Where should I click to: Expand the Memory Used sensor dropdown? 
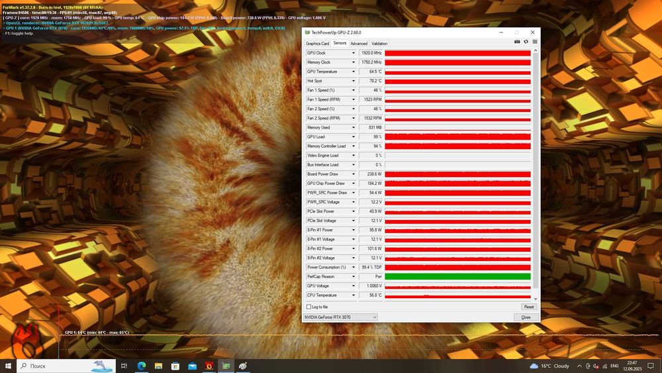354,127
